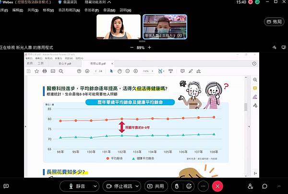This screenshot has width=288, height=194.
Task: Go to next PDF page arrow
Action: pyautogui.click(x=87, y=71)
